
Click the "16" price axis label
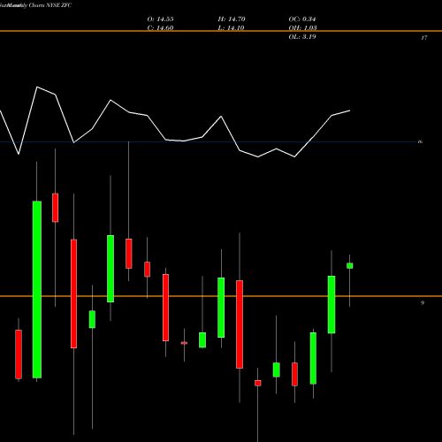tap(420, 141)
